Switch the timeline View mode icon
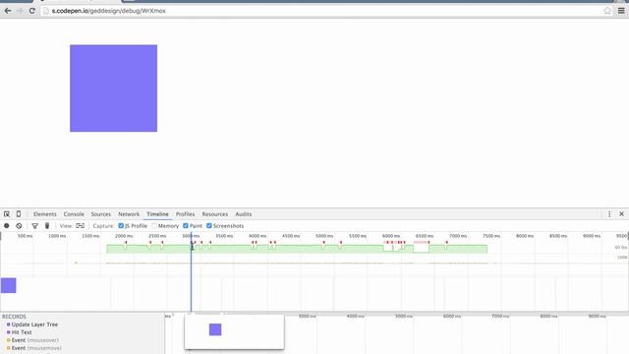 click(x=81, y=226)
